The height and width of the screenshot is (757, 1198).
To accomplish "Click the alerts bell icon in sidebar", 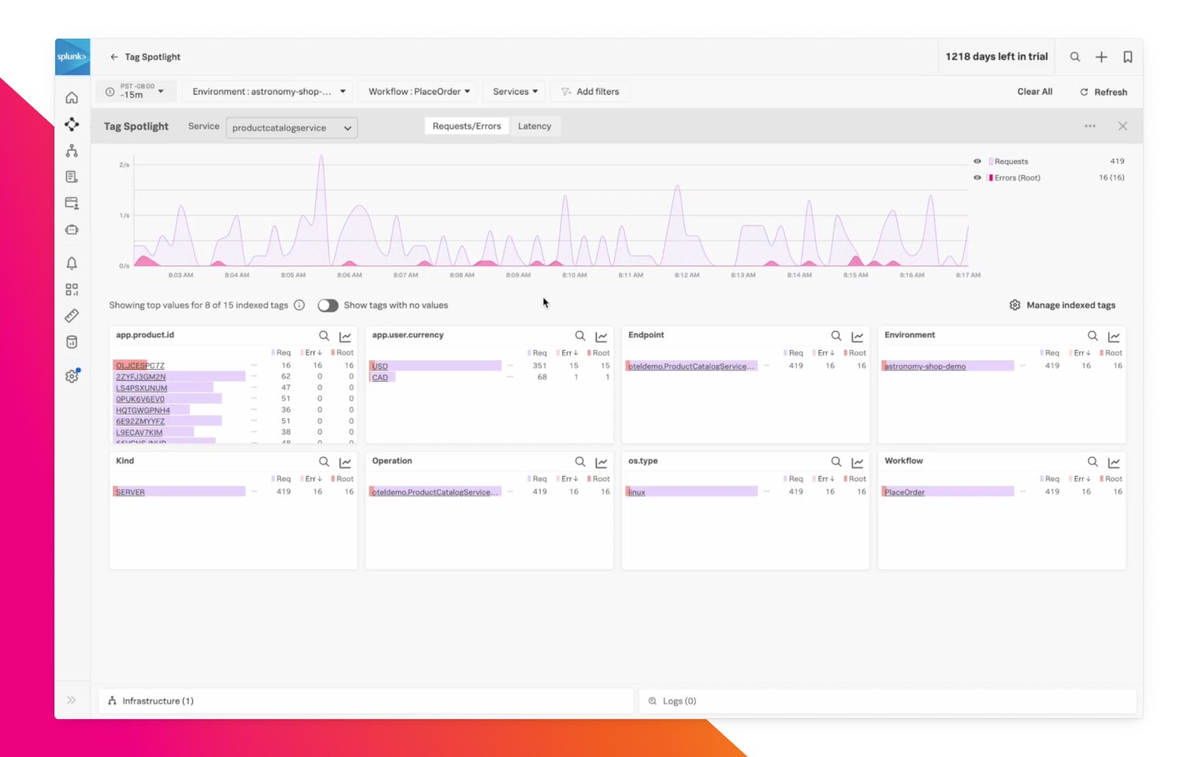I will point(72,263).
